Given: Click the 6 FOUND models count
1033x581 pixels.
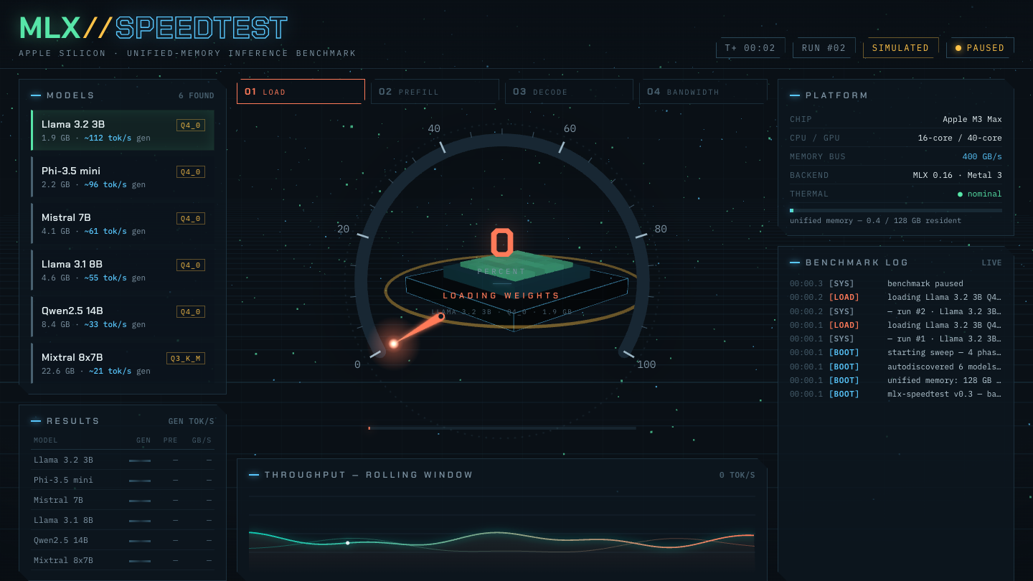Looking at the screenshot, I should click(197, 95).
